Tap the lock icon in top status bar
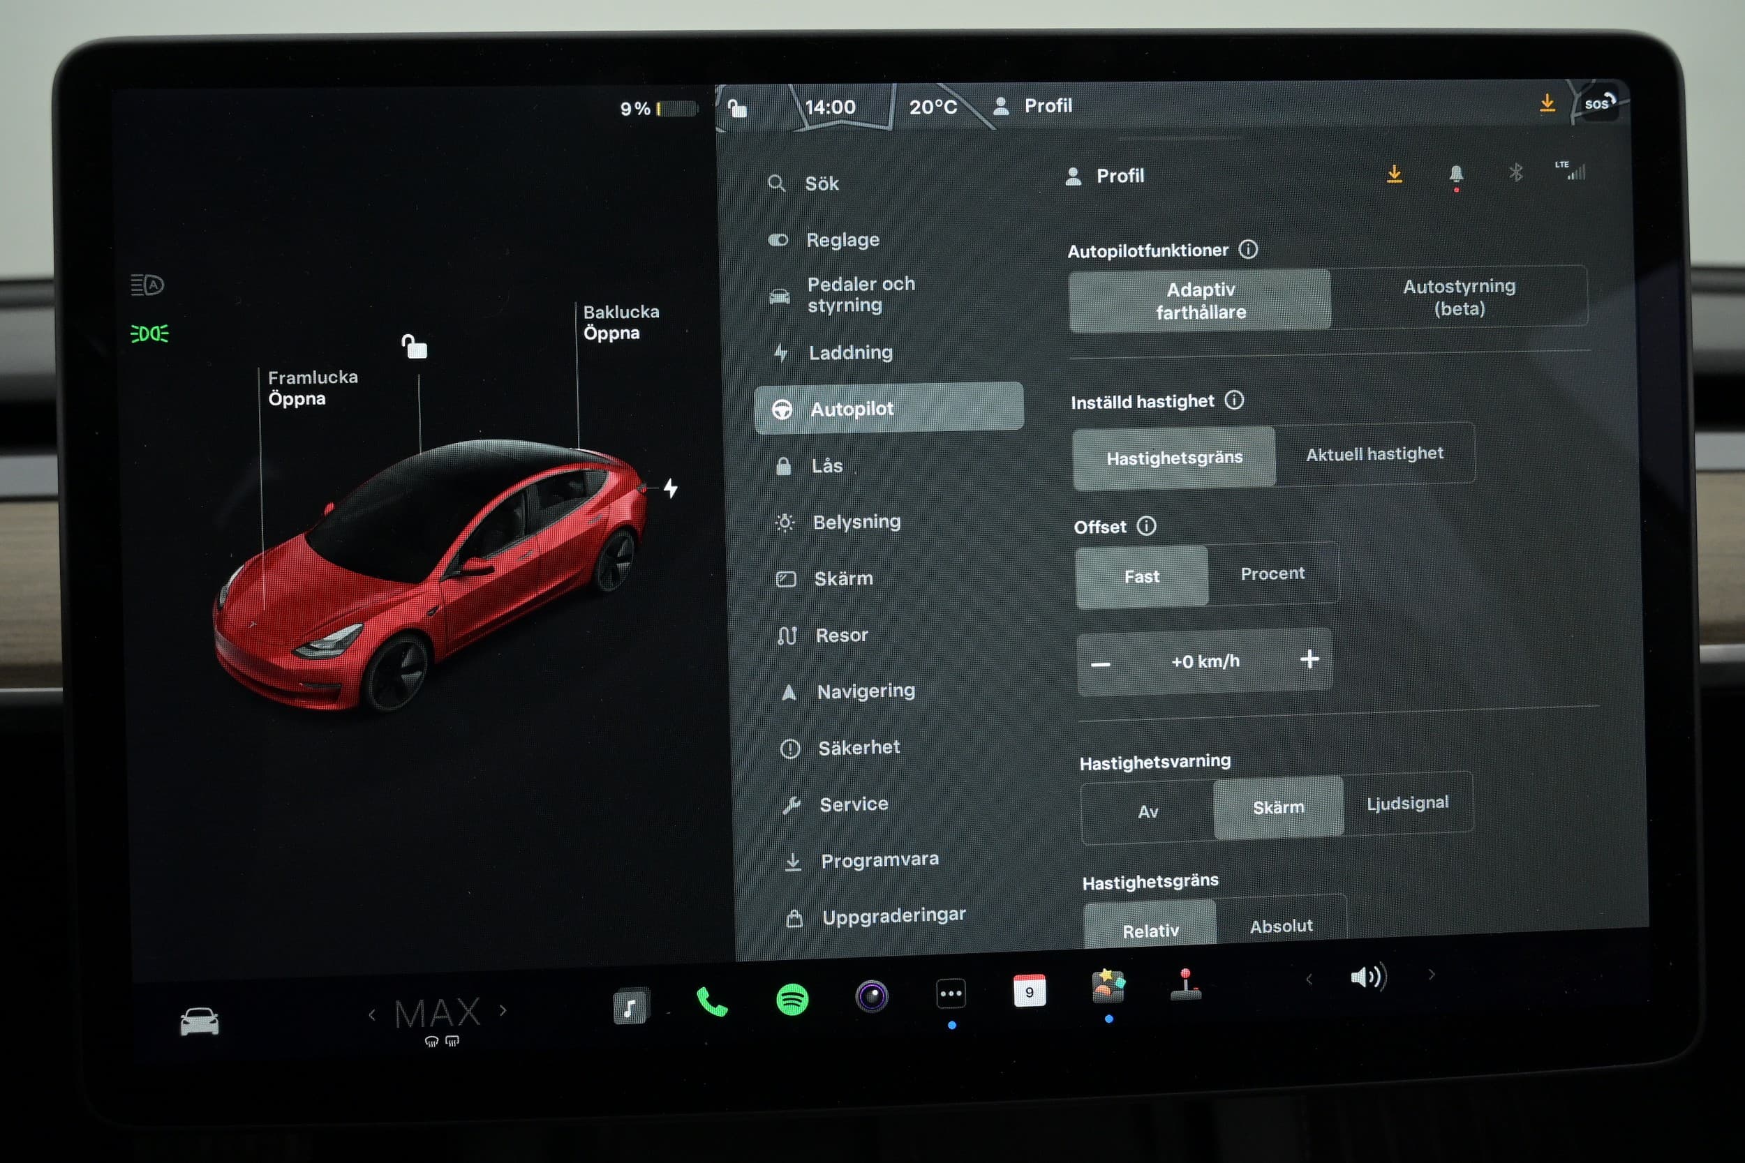The image size is (1745, 1163). tap(736, 108)
